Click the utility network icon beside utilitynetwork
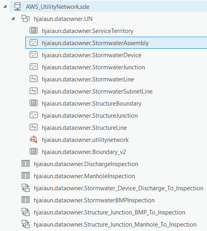The height and width of the screenshot is (231, 207). (34, 139)
